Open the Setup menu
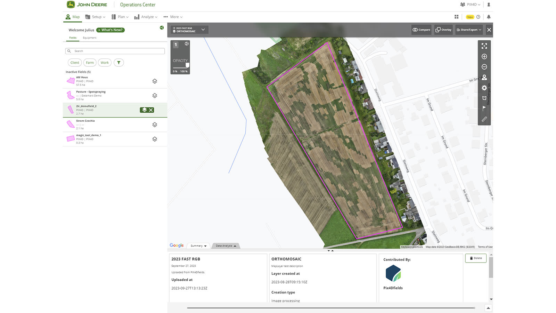 click(x=95, y=17)
